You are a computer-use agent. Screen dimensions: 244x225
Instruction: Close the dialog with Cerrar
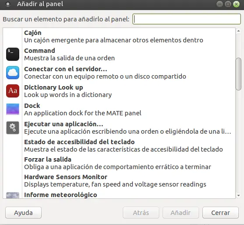pyautogui.click(x=220, y=213)
